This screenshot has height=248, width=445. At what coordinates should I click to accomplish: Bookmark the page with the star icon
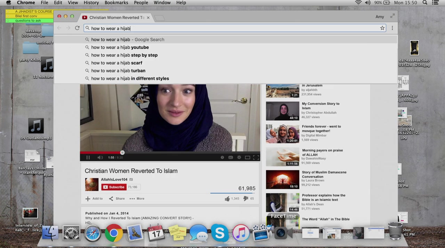pyautogui.click(x=382, y=28)
